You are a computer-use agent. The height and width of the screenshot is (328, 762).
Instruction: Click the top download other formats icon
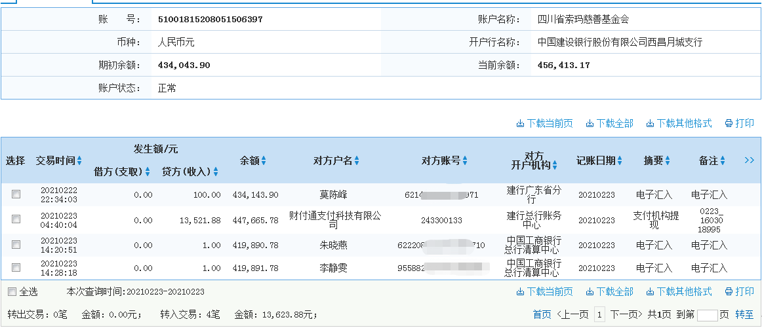click(x=650, y=124)
